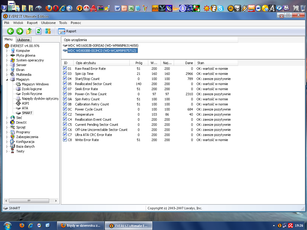307x230 pixels.
Task: Uncheck the Raw Read Error Rate checkbox
Action: [65, 69]
